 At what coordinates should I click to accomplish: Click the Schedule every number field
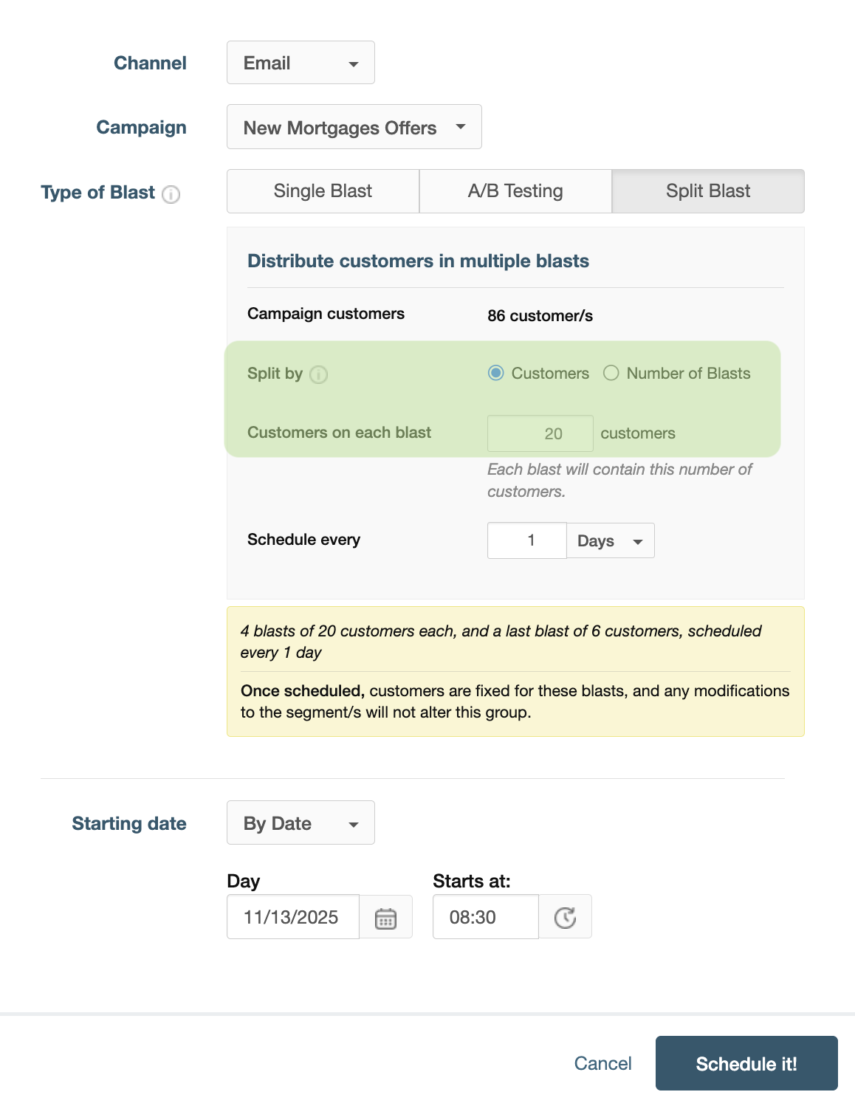point(526,540)
